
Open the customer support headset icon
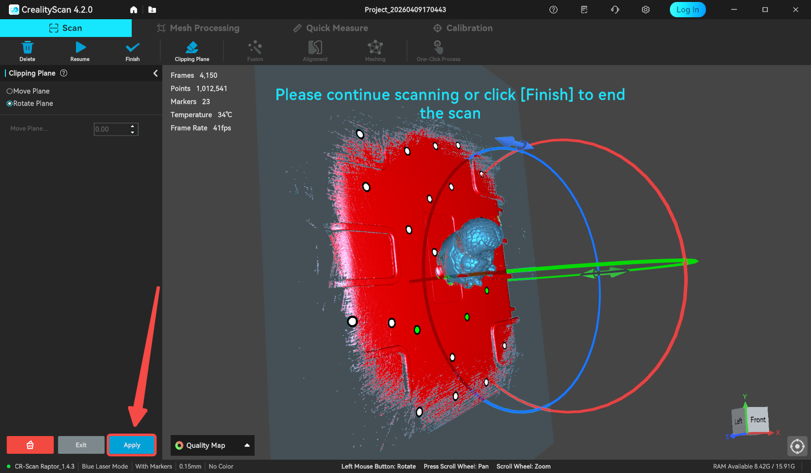(x=615, y=10)
